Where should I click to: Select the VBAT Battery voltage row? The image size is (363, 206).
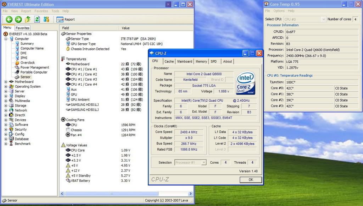pyautogui.click(x=99, y=181)
